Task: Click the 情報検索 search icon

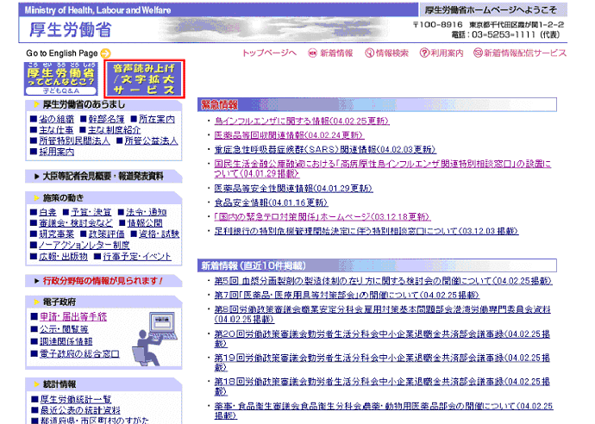Action: [368, 53]
